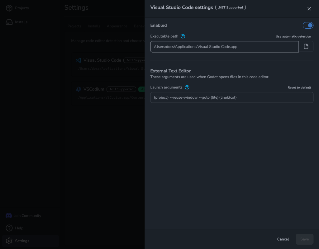Cancel the settings changes
This screenshot has width=319, height=249.
click(283, 239)
